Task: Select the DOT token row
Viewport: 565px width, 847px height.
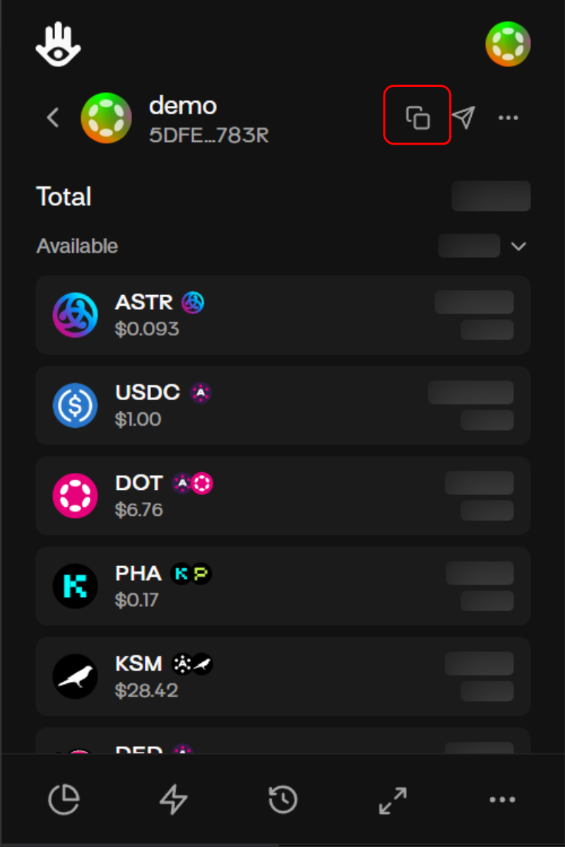Action: (x=282, y=495)
